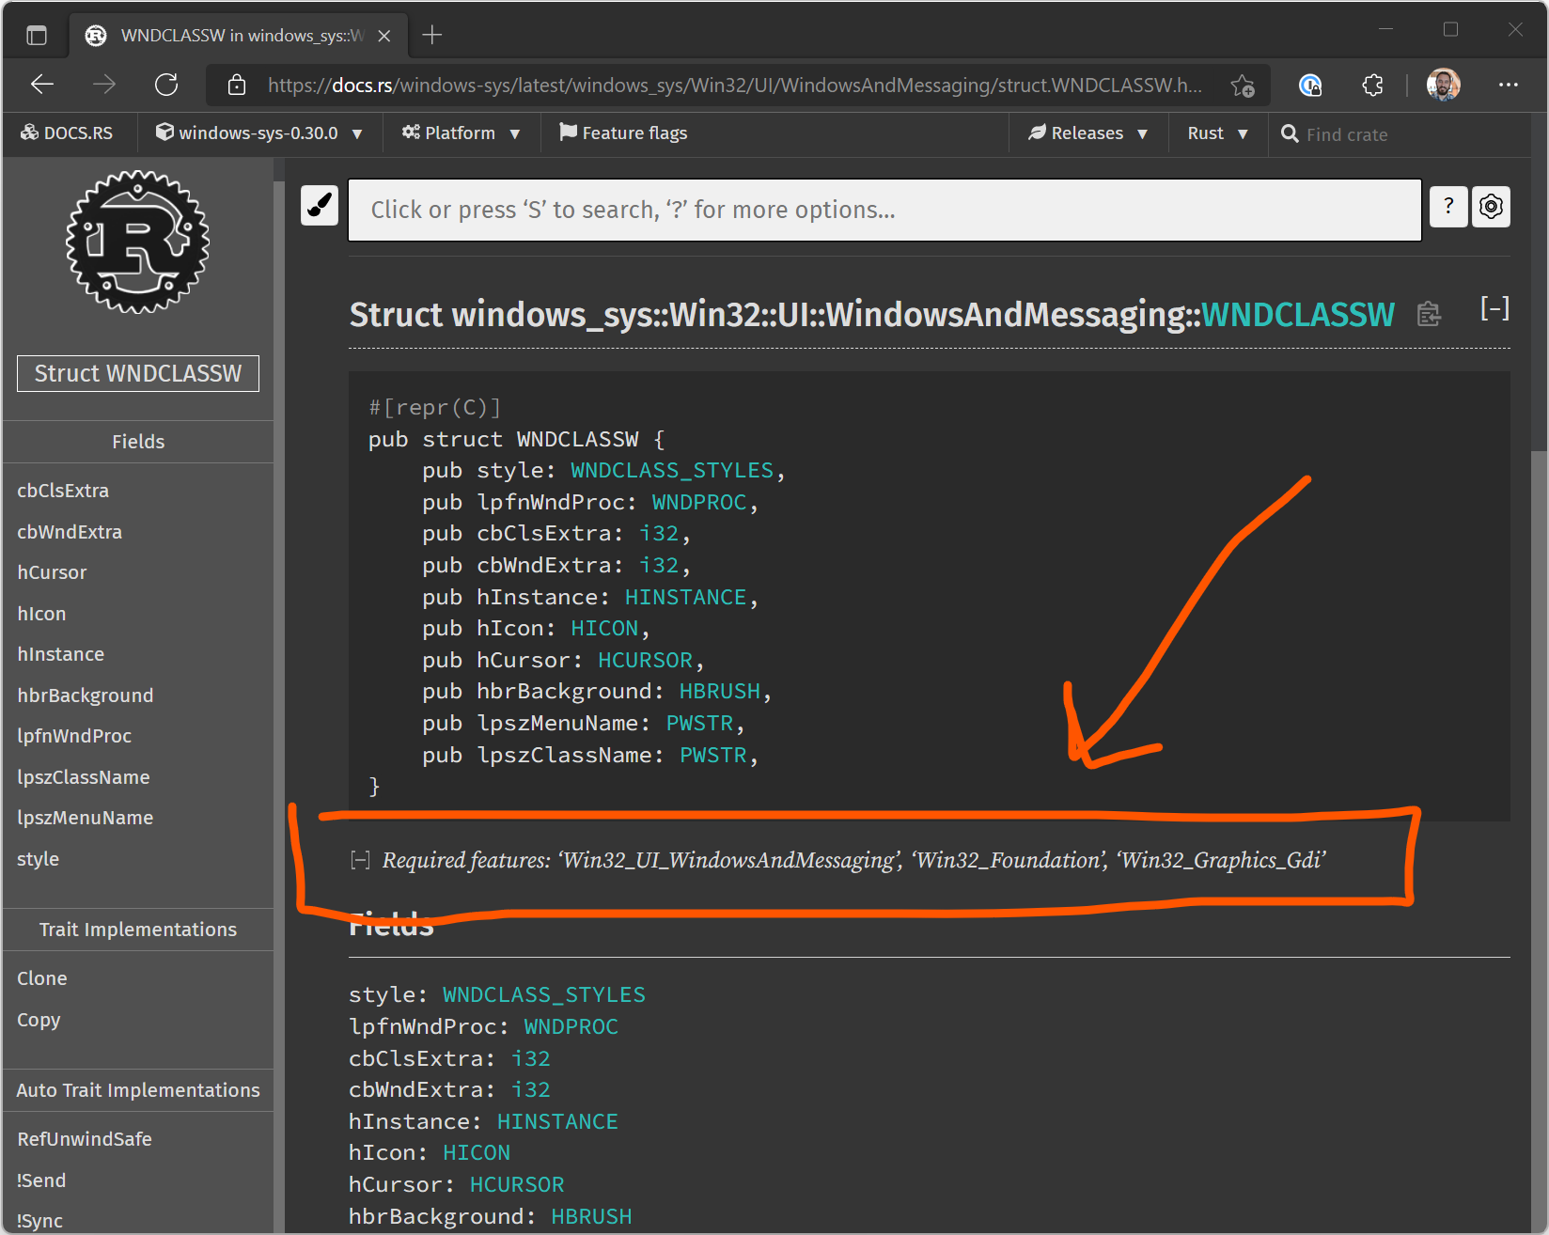Open a new browser tab
The image size is (1549, 1235).
point(431,35)
